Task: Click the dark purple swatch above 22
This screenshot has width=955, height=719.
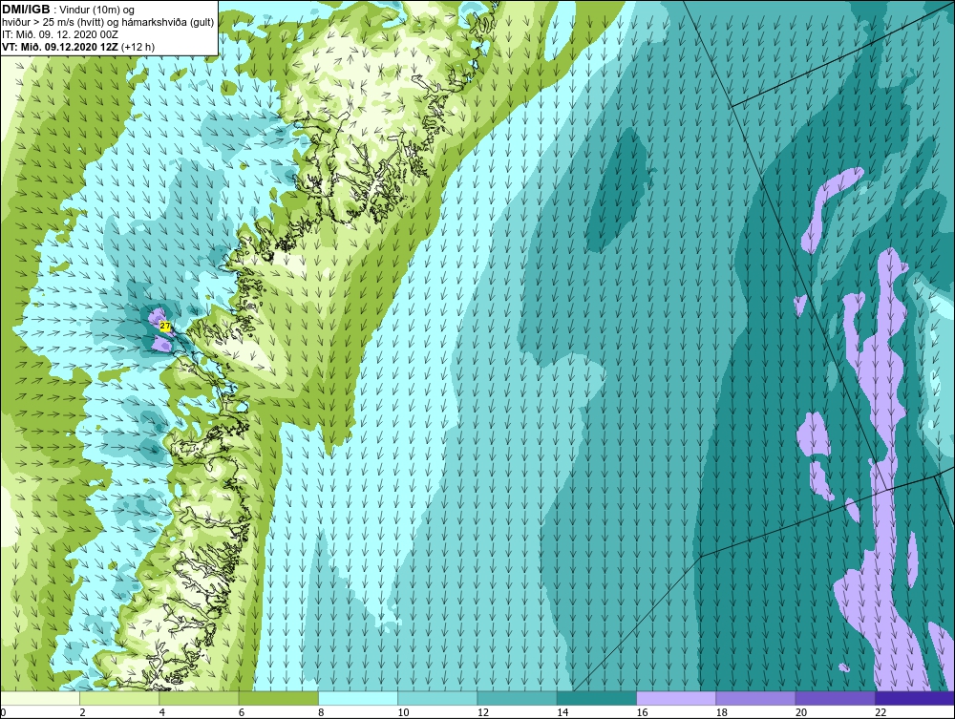Action: [x=914, y=698]
